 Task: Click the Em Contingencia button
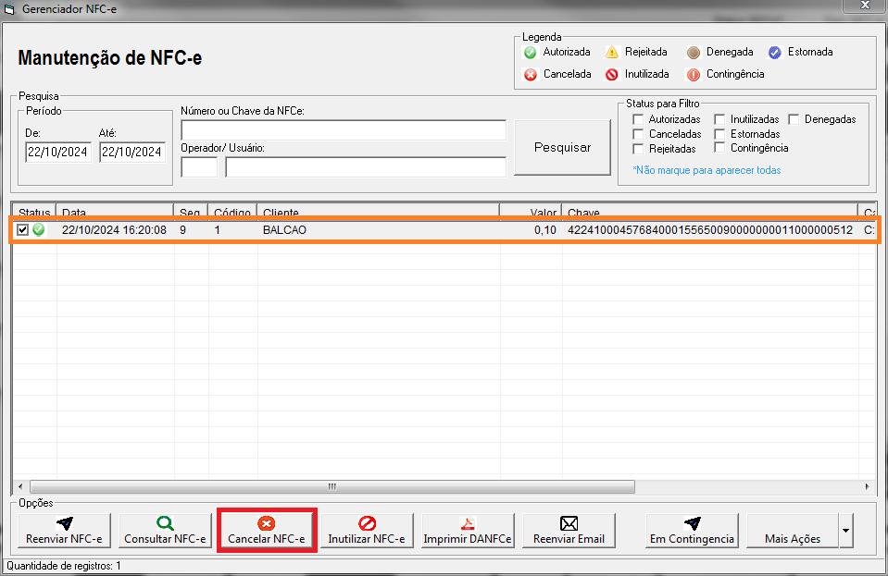(x=692, y=531)
